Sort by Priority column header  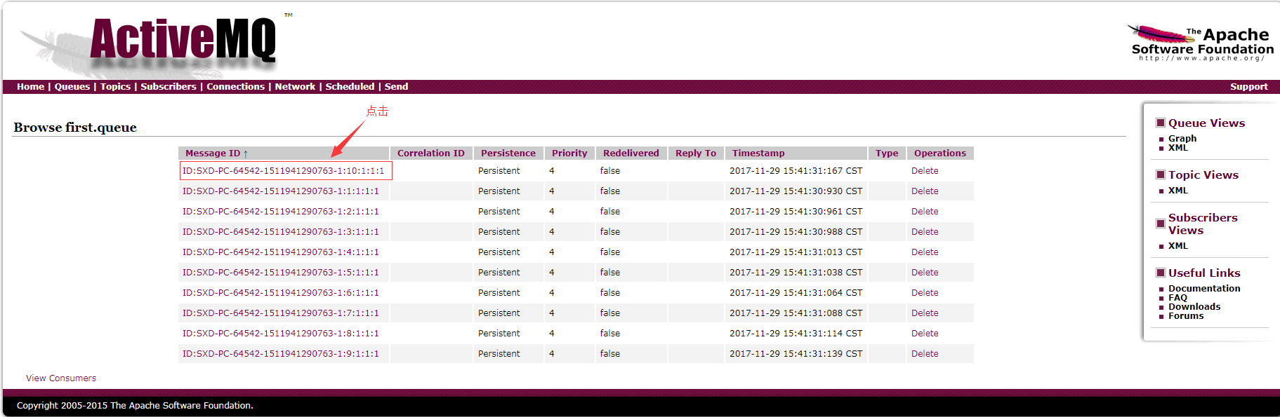(x=569, y=153)
